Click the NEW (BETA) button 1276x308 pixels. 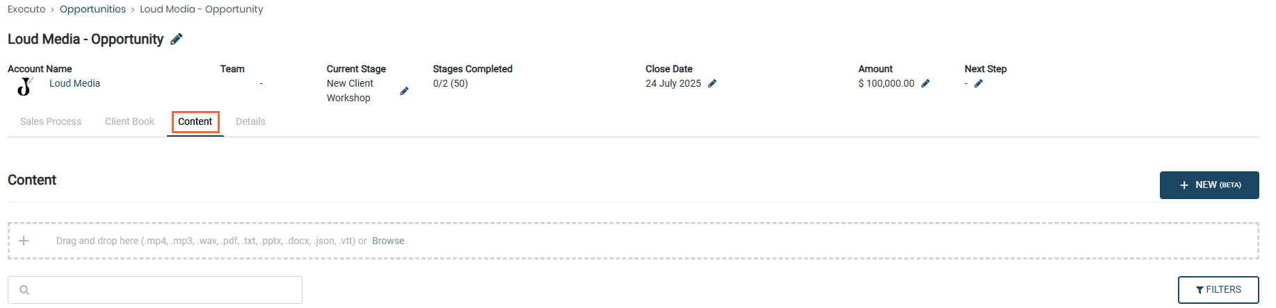point(1209,185)
